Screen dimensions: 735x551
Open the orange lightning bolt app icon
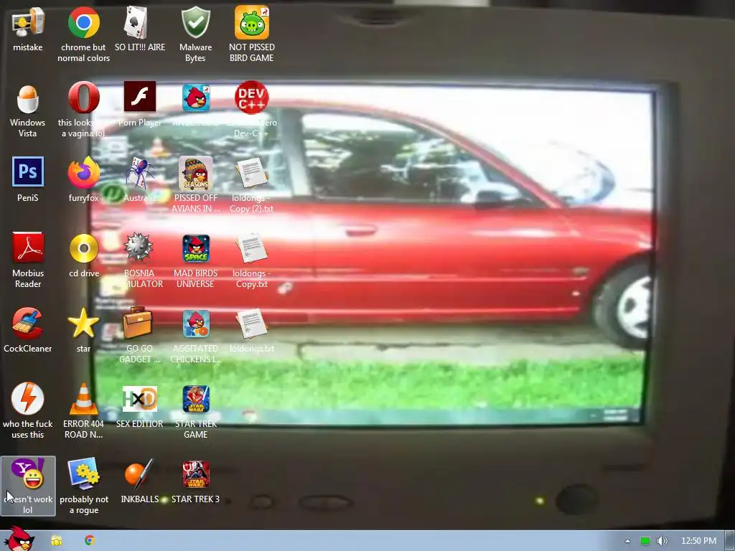click(x=28, y=398)
